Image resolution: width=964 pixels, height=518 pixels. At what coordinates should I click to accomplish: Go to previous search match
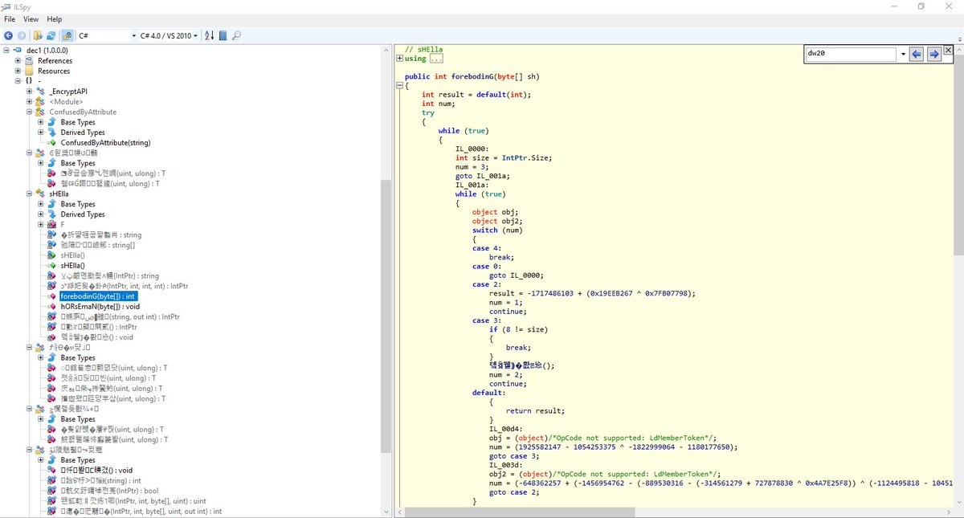coord(917,54)
